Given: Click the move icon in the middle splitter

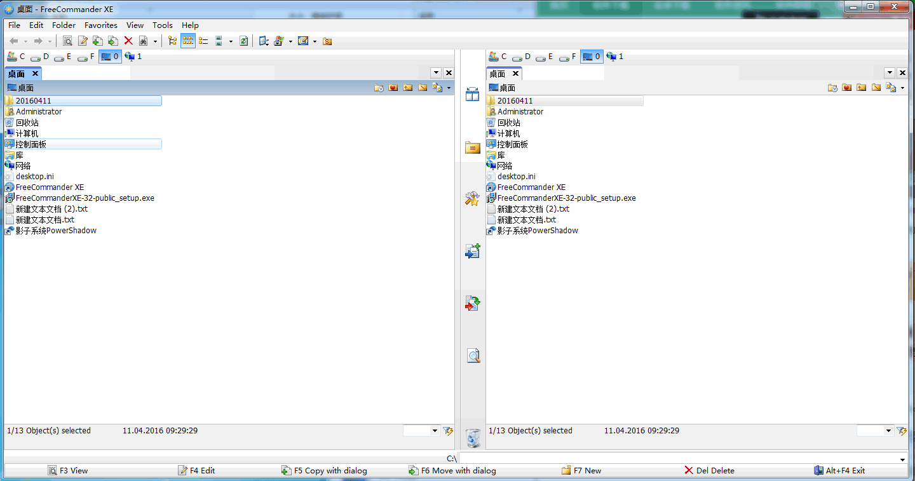Looking at the screenshot, I should [x=472, y=303].
